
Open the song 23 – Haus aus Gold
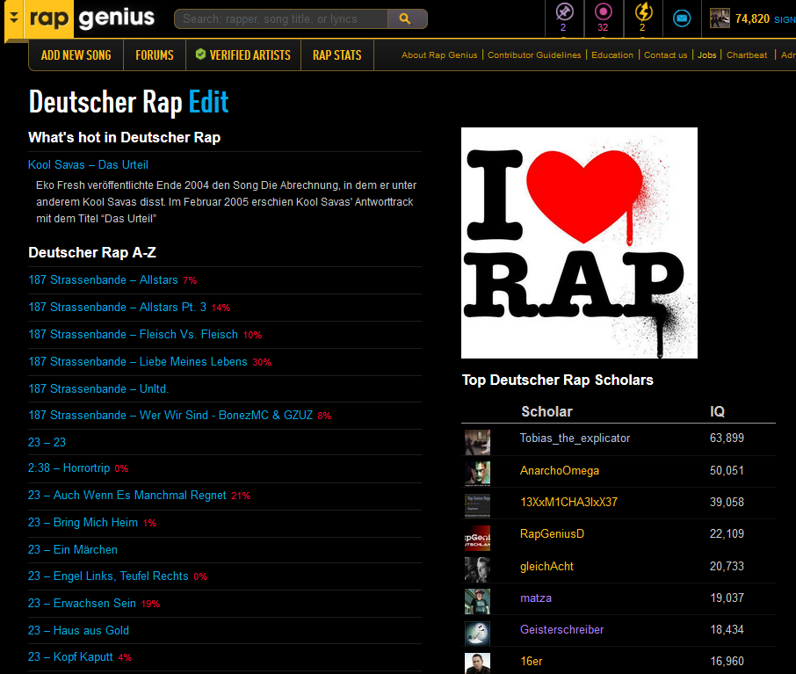(x=77, y=630)
